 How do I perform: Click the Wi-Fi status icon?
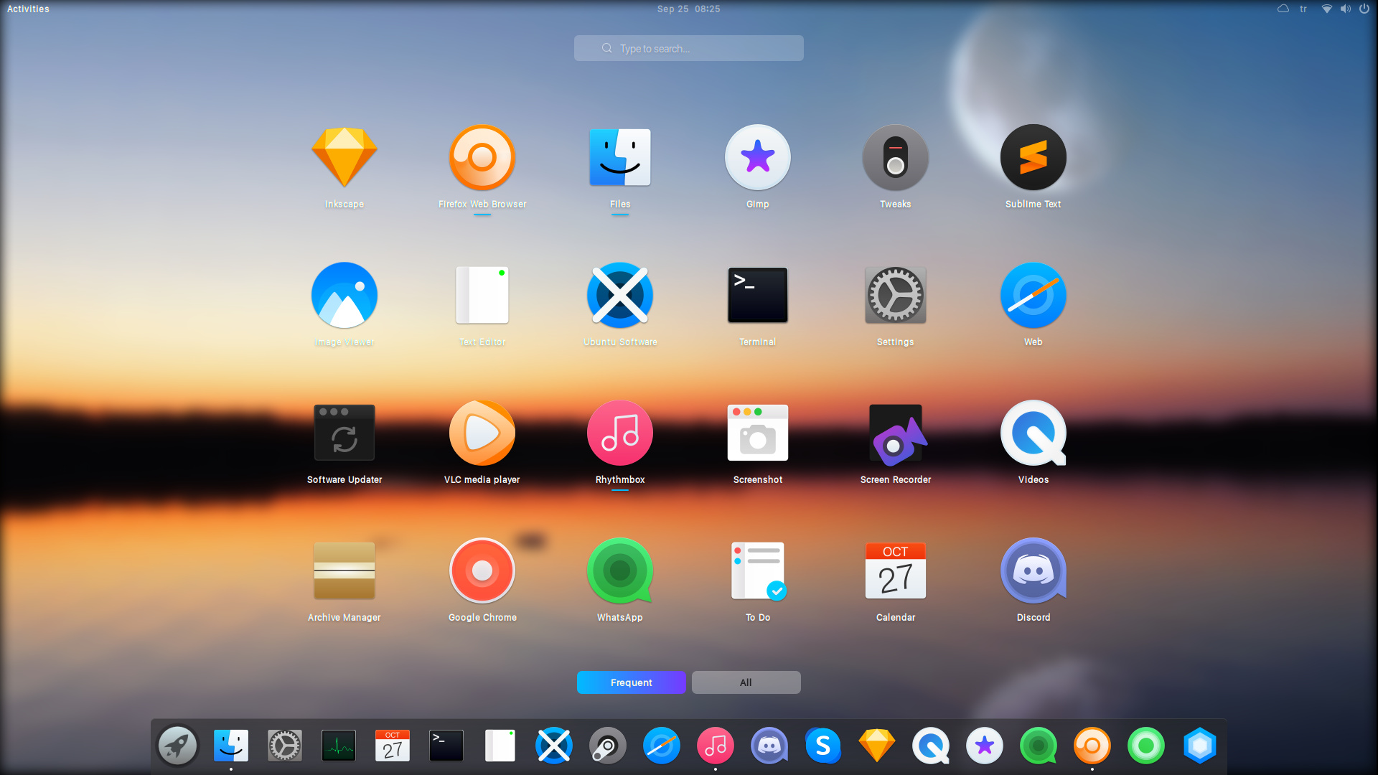(x=1327, y=9)
